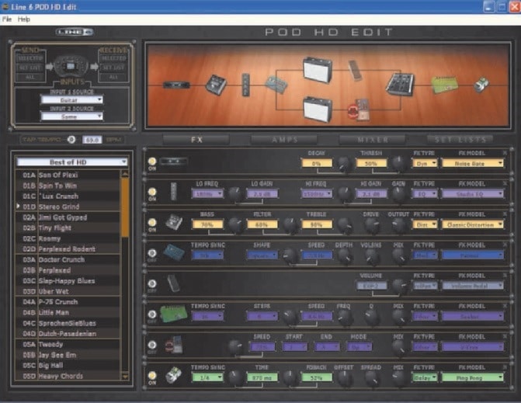Click Receive All button
The width and height of the screenshot is (521, 403).
113,77
